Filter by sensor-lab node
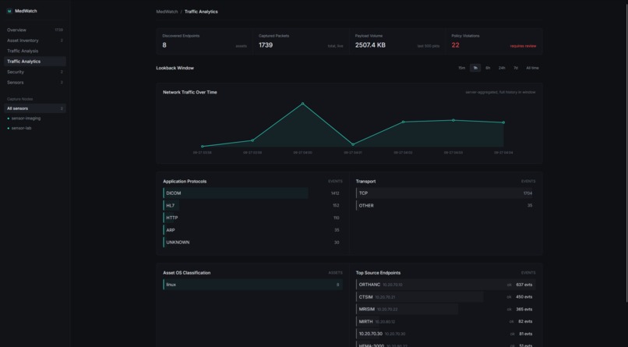The image size is (628, 347). click(35, 128)
